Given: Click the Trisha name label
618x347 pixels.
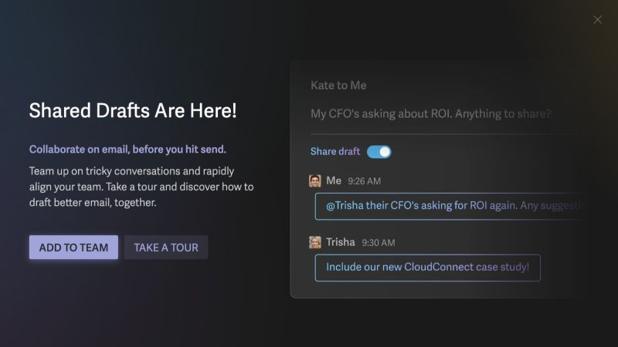Looking at the screenshot, I should (341, 242).
